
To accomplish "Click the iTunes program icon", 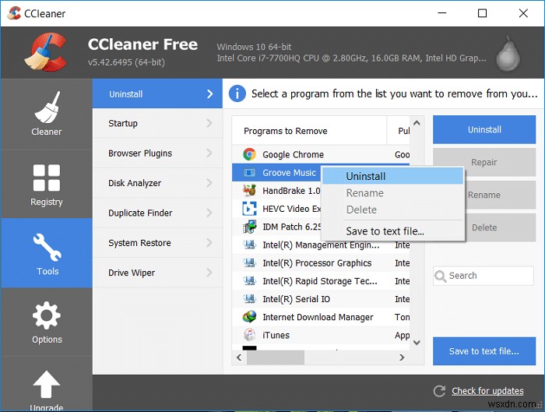I will [x=249, y=335].
